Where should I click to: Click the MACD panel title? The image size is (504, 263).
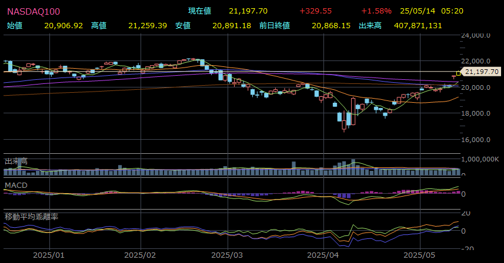click(x=16, y=186)
